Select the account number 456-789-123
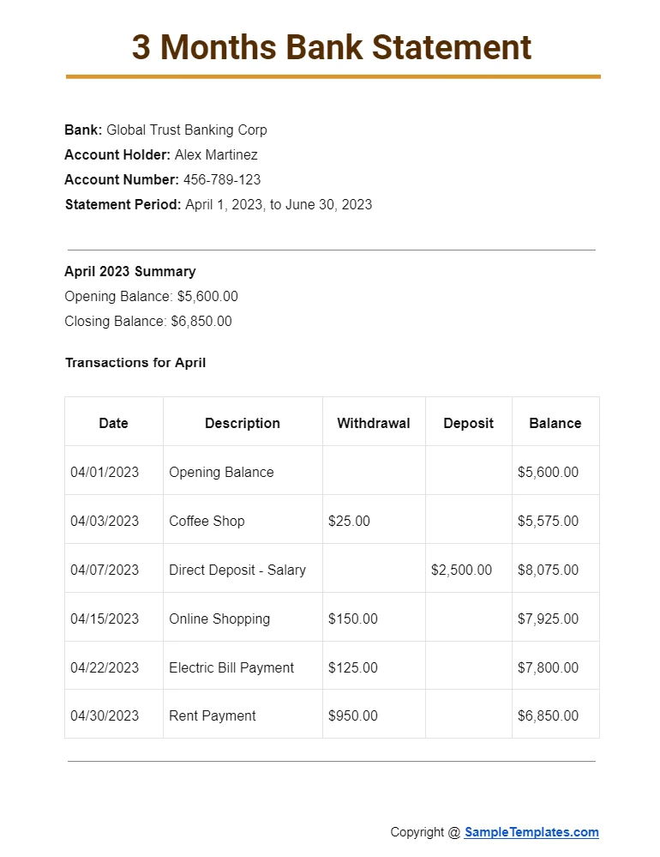Image resolution: width=660 pixels, height=857 pixels. click(x=222, y=179)
